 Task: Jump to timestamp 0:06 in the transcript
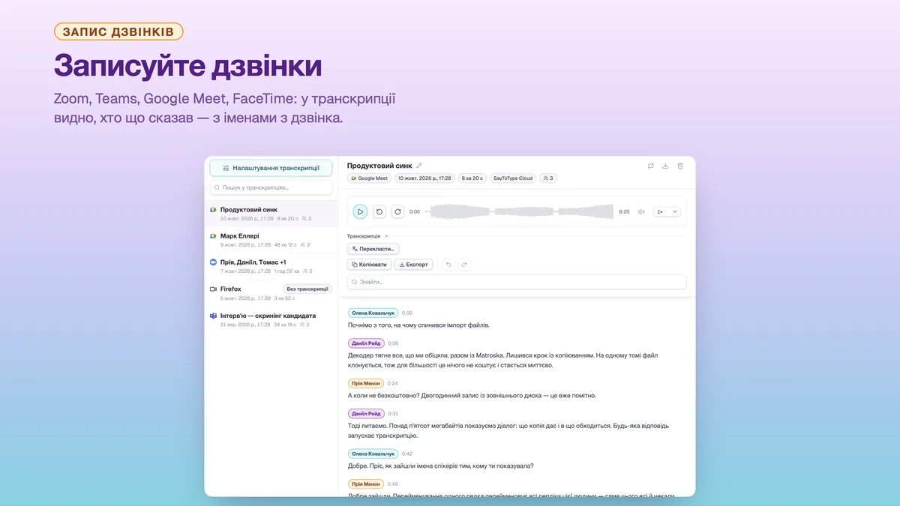pos(393,343)
